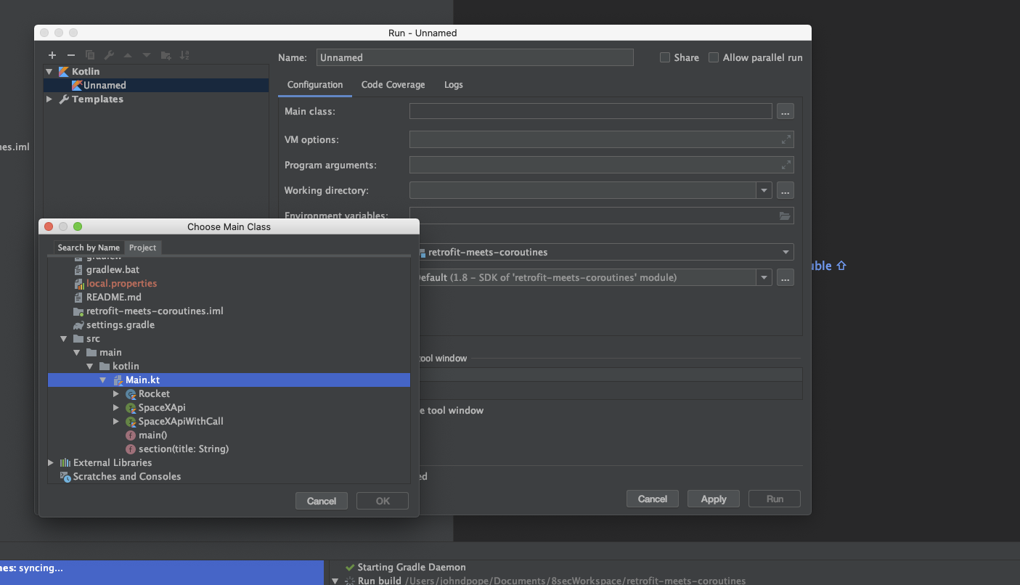Screen dimensions: 1020x585
Task: Toggle Allow parallel run checkbox
Action: (714, 58)
